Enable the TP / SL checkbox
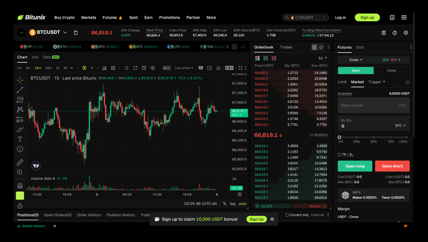The image size is (428, 242). [339, 154]
